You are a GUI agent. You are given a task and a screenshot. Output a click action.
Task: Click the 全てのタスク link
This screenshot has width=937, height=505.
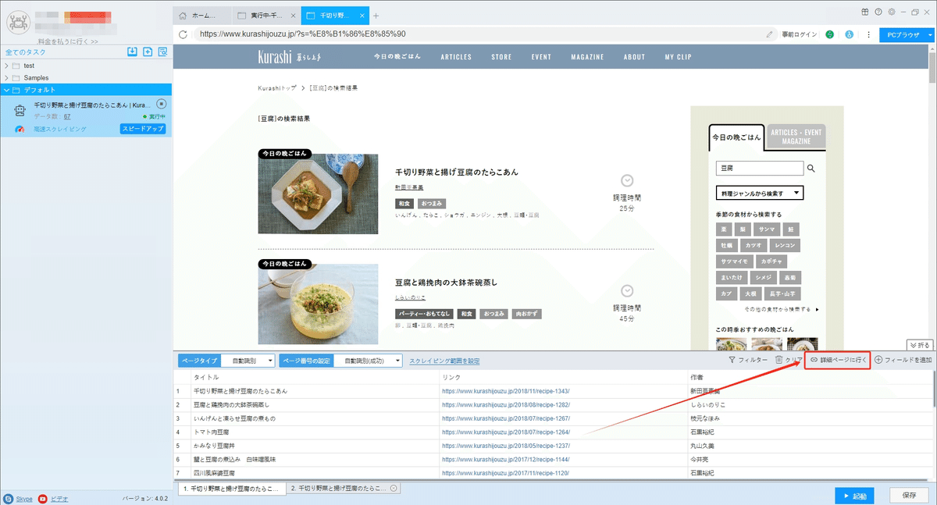[27, 52]
